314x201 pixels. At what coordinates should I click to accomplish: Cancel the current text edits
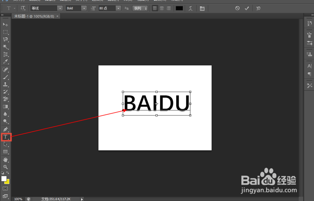(237, 8)
